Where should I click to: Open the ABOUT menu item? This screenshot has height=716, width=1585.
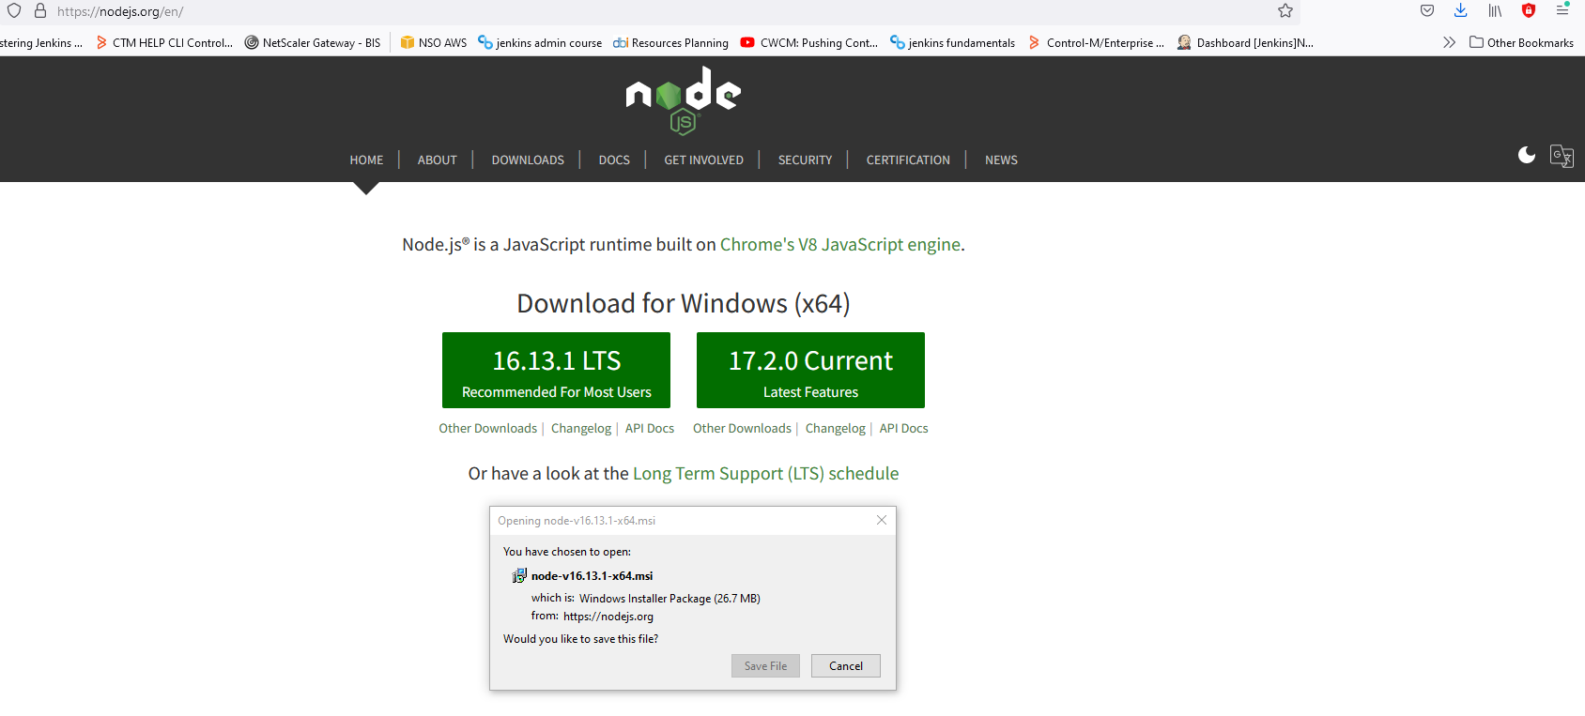[438, 160]
